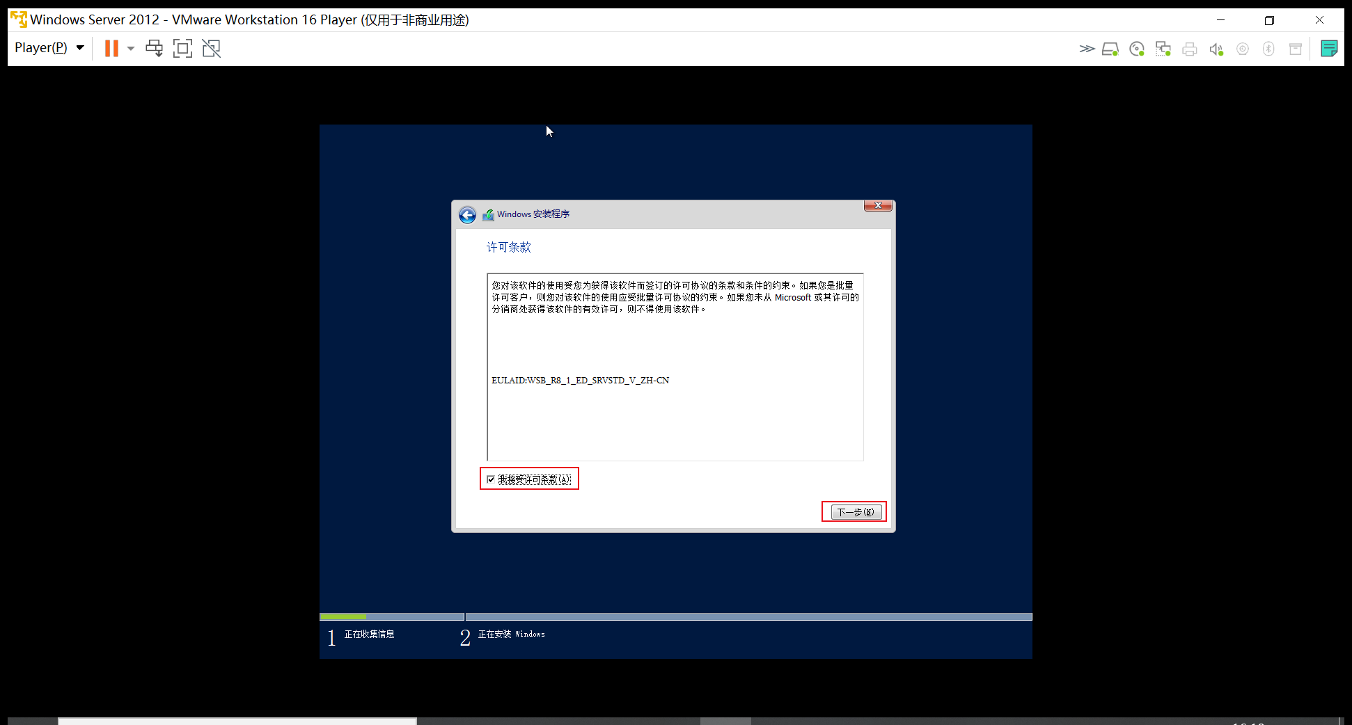
Task: Open the green message log note icon
Action: 1329,49
